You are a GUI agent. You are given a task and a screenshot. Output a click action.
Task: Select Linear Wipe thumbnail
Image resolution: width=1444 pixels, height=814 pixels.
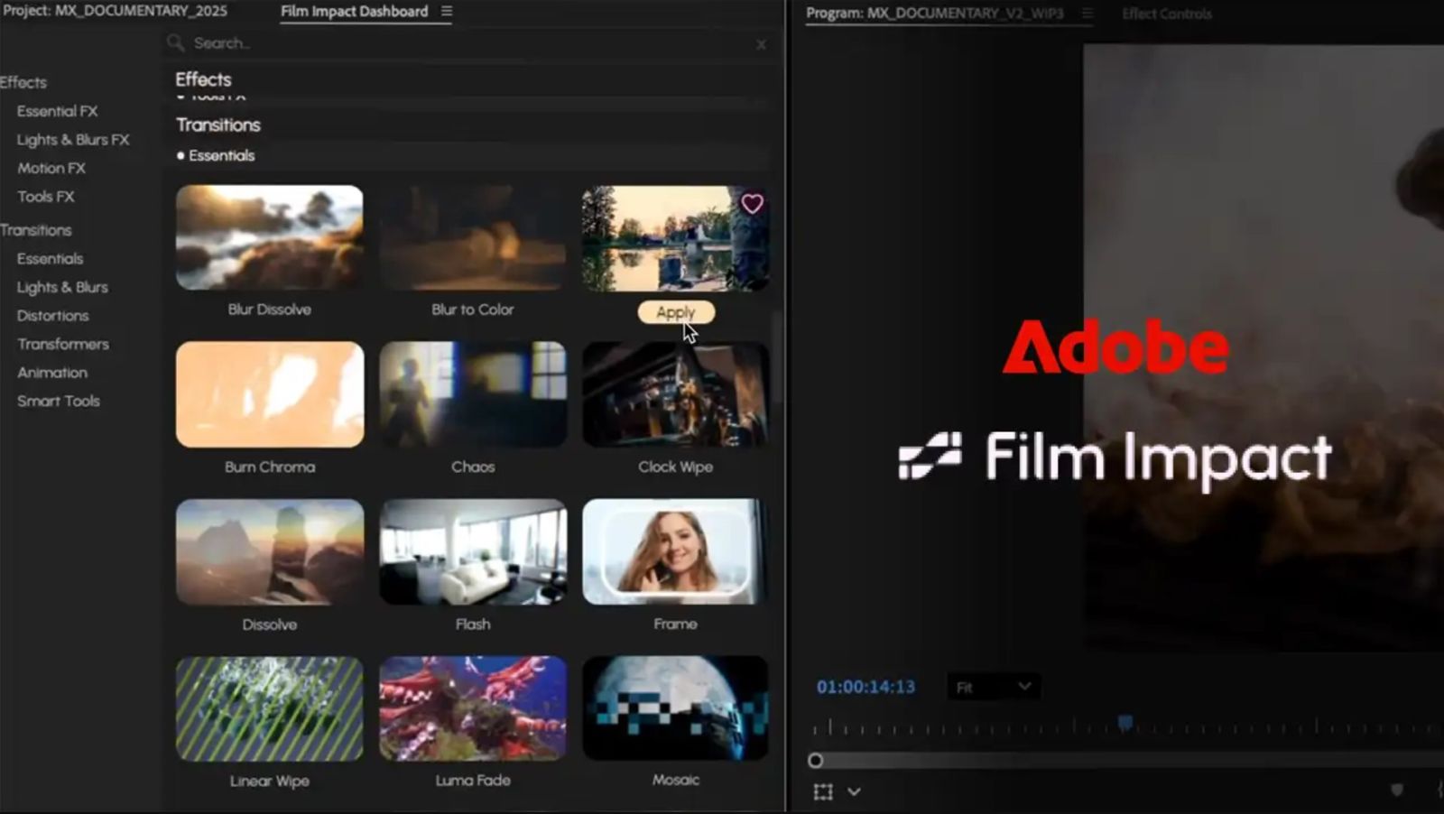270,708
